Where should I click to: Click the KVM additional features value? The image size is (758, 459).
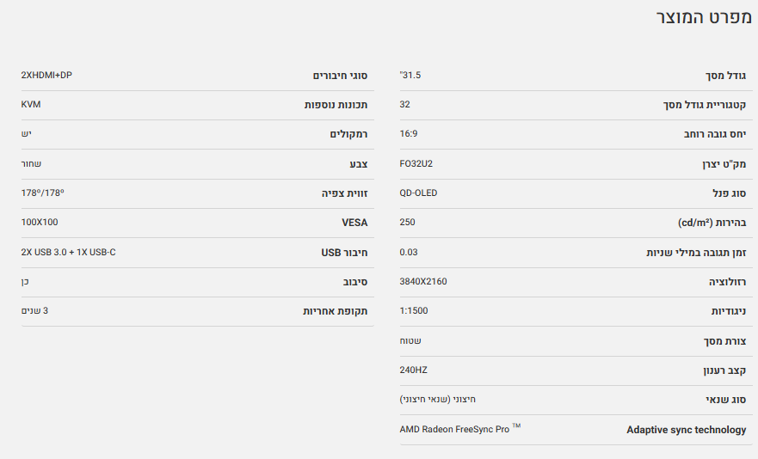tap(31, 105)
